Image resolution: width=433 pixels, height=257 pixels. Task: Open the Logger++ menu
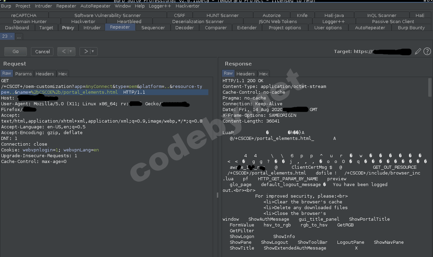click(160, 6)
